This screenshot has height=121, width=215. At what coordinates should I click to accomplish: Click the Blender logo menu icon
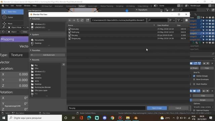[3, 6]
